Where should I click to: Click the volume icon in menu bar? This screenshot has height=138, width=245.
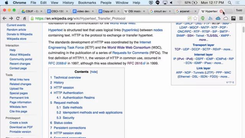coord(171,3)
